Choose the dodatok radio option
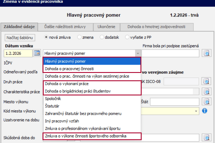The width and height of the screenshot is (215, 143). [x=102, y=37]
